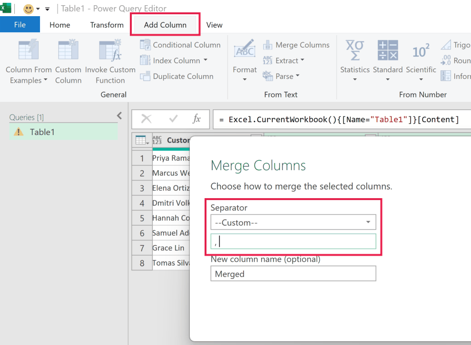Select row number 1
Screen dimensions: 471x345
[x=142, y=158]
